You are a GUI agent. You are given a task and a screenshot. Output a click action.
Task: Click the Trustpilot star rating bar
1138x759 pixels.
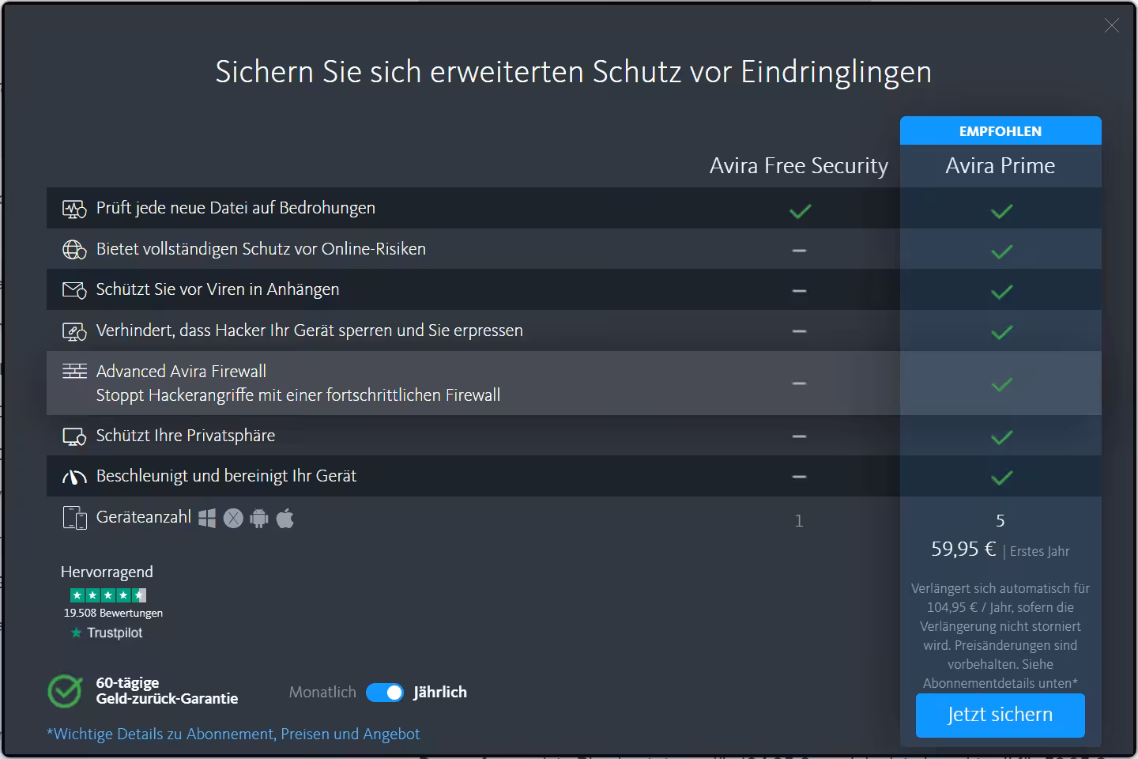(108, 595)
